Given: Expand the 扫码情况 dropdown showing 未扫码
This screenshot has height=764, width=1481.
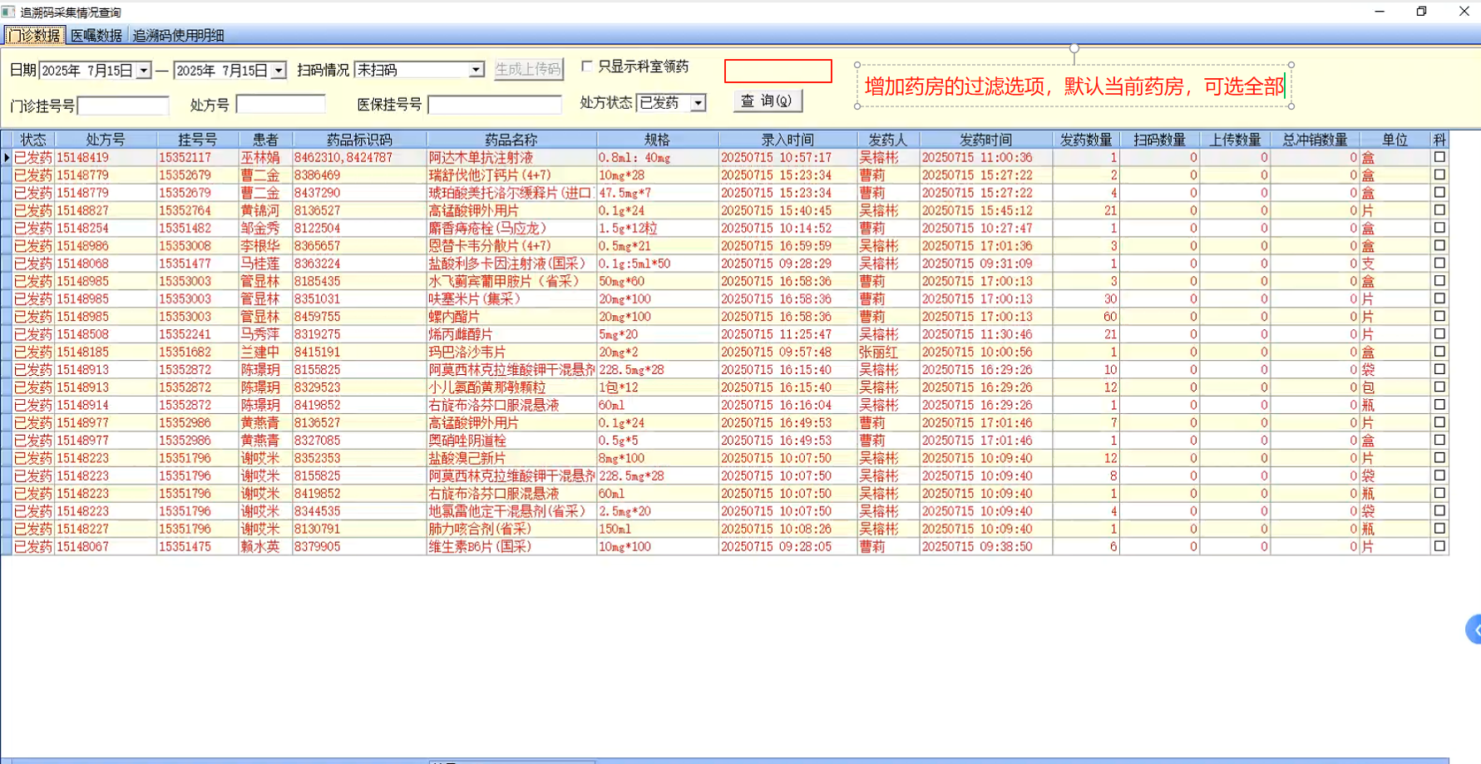Looking at the screenshot, I should coord(476,70).
